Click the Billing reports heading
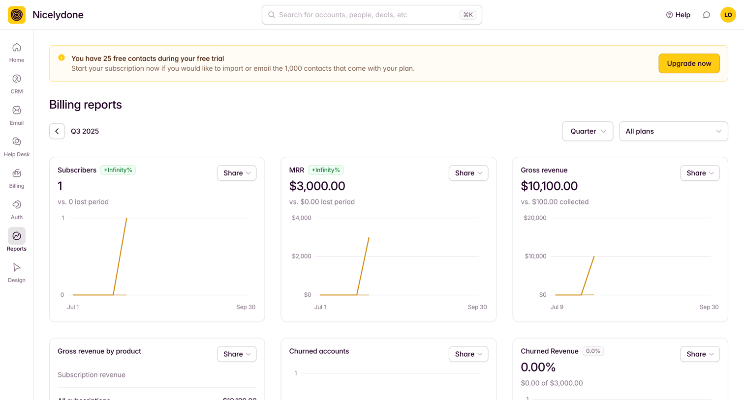 coord(86,105)
